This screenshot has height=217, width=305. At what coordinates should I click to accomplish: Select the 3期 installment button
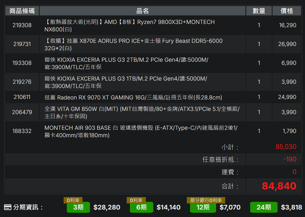pyautogui.click(x=78, y=207)
